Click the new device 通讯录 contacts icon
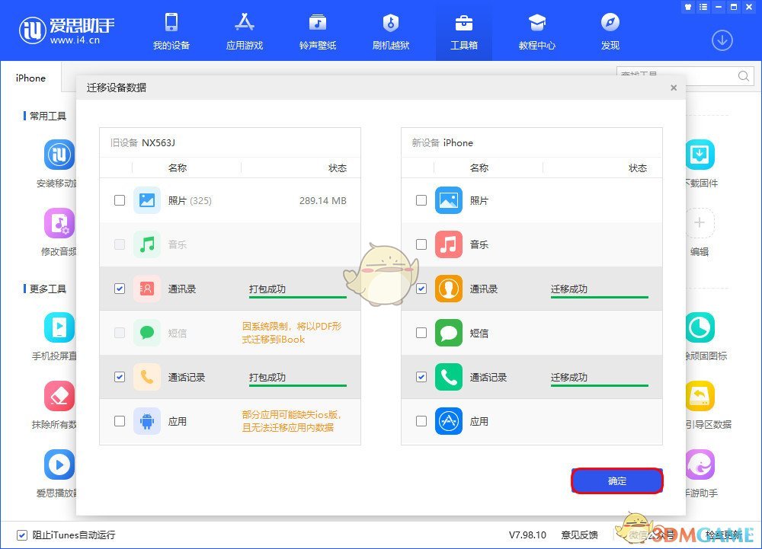Screen dimensions: 762x549 (x=449, y=289)
